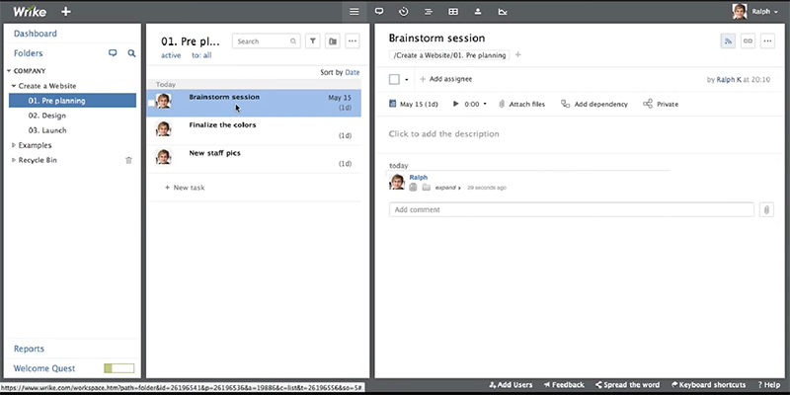Open the status dropdown arrow beside the task checkbox

[x=407, y=79]
